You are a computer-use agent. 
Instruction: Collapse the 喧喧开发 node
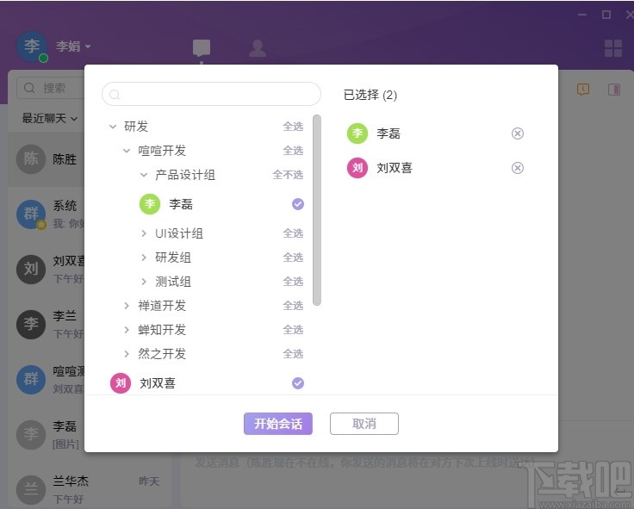click(x=127, y=151)
